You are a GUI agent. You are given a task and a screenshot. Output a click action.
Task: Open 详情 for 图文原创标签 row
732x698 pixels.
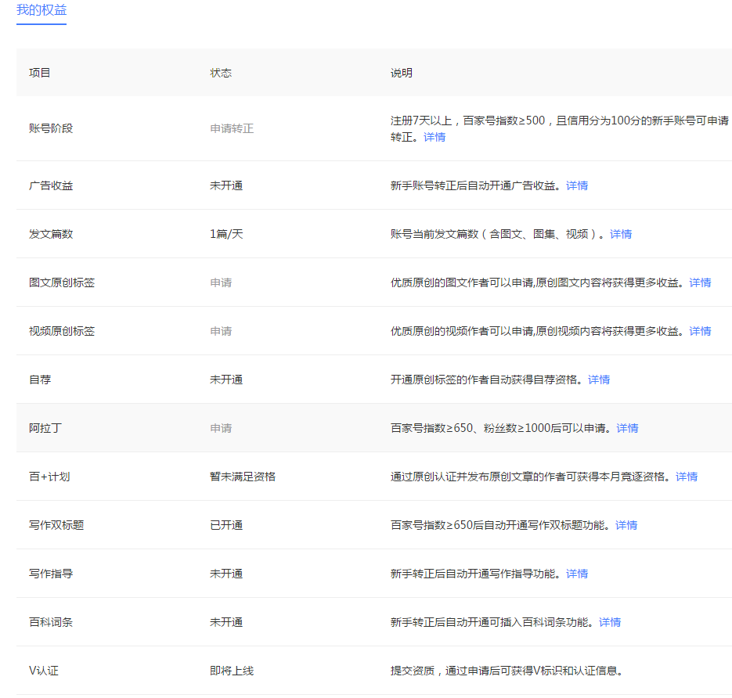(x=699, y=282)
